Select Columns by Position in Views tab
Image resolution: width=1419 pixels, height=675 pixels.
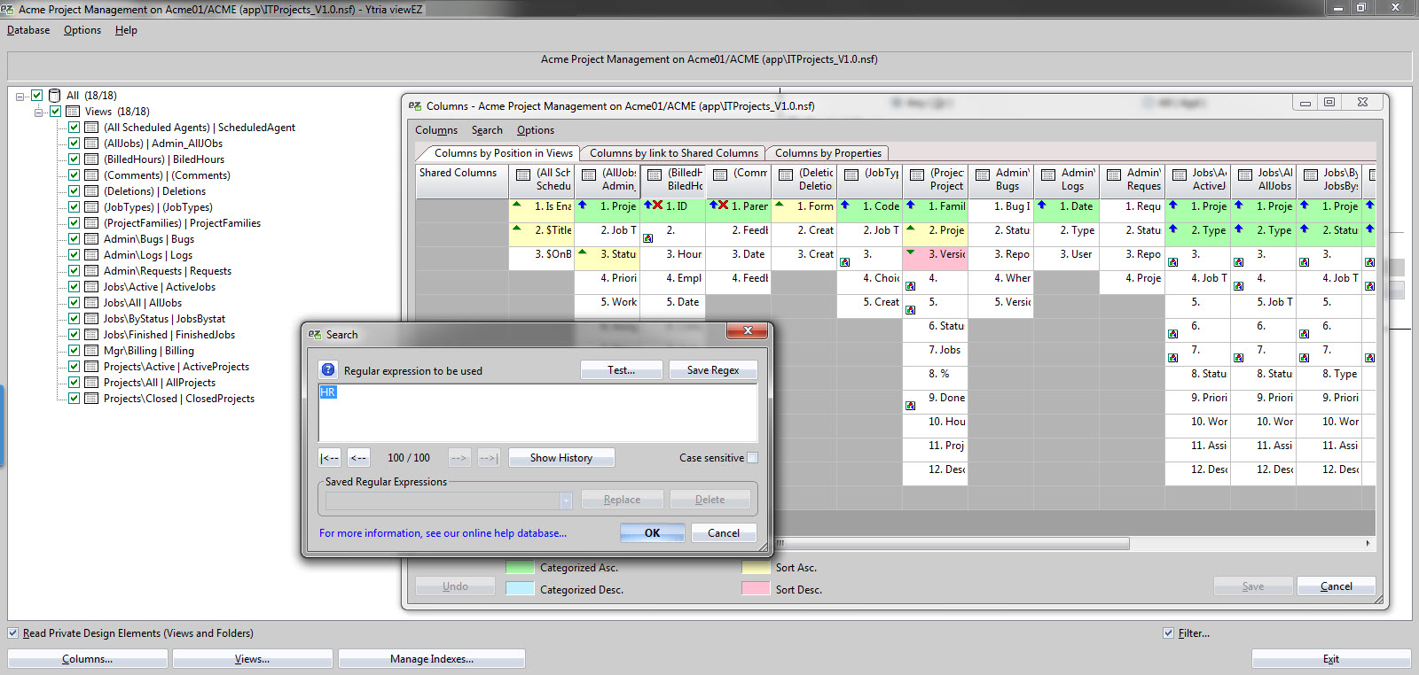click(x=503, y=153)
